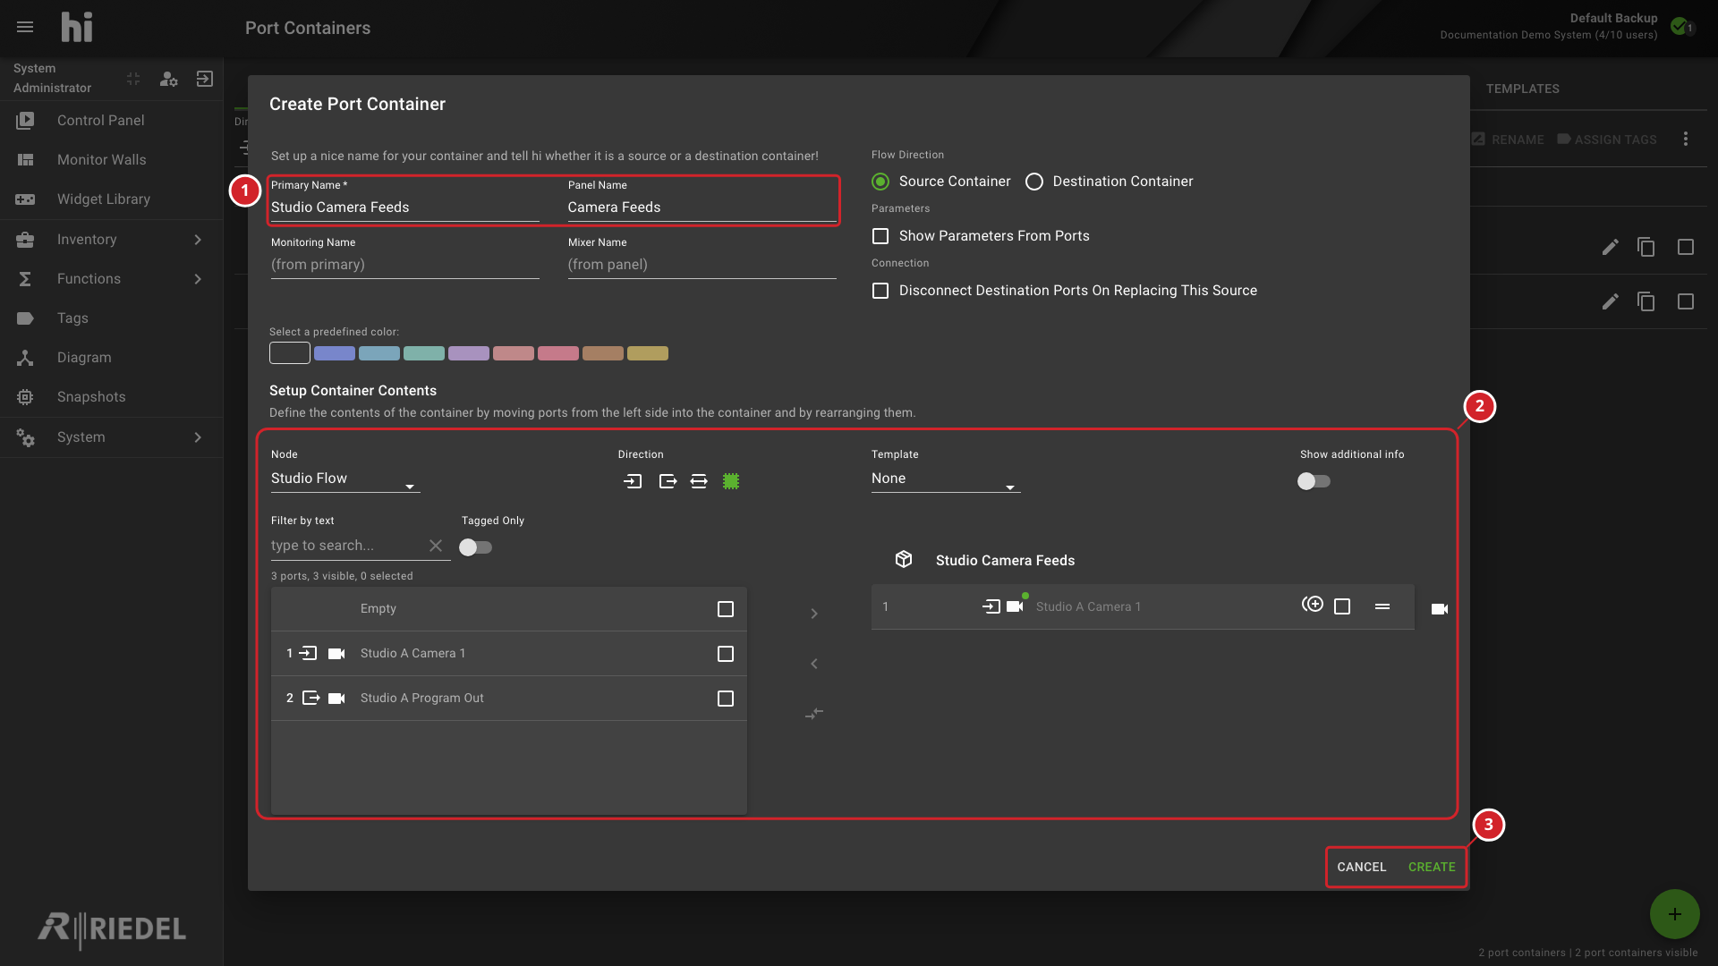Toggle the Tagged Only switch

point(475,547)
